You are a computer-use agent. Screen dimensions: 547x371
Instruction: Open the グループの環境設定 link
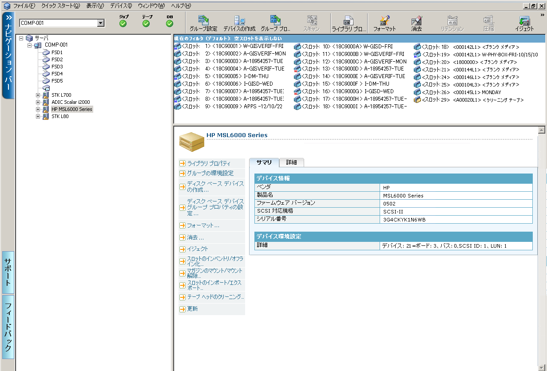click(210, 173)
